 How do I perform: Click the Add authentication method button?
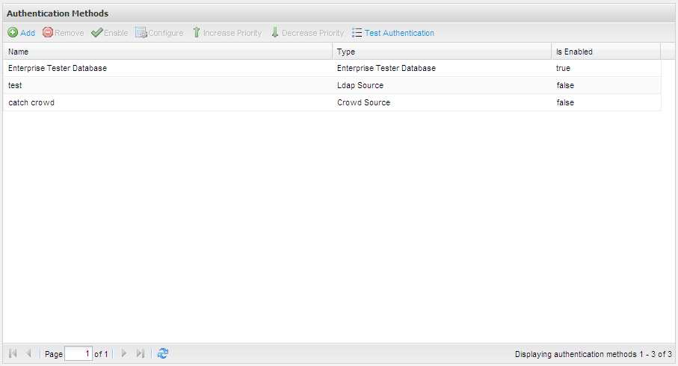pos(22,33)
